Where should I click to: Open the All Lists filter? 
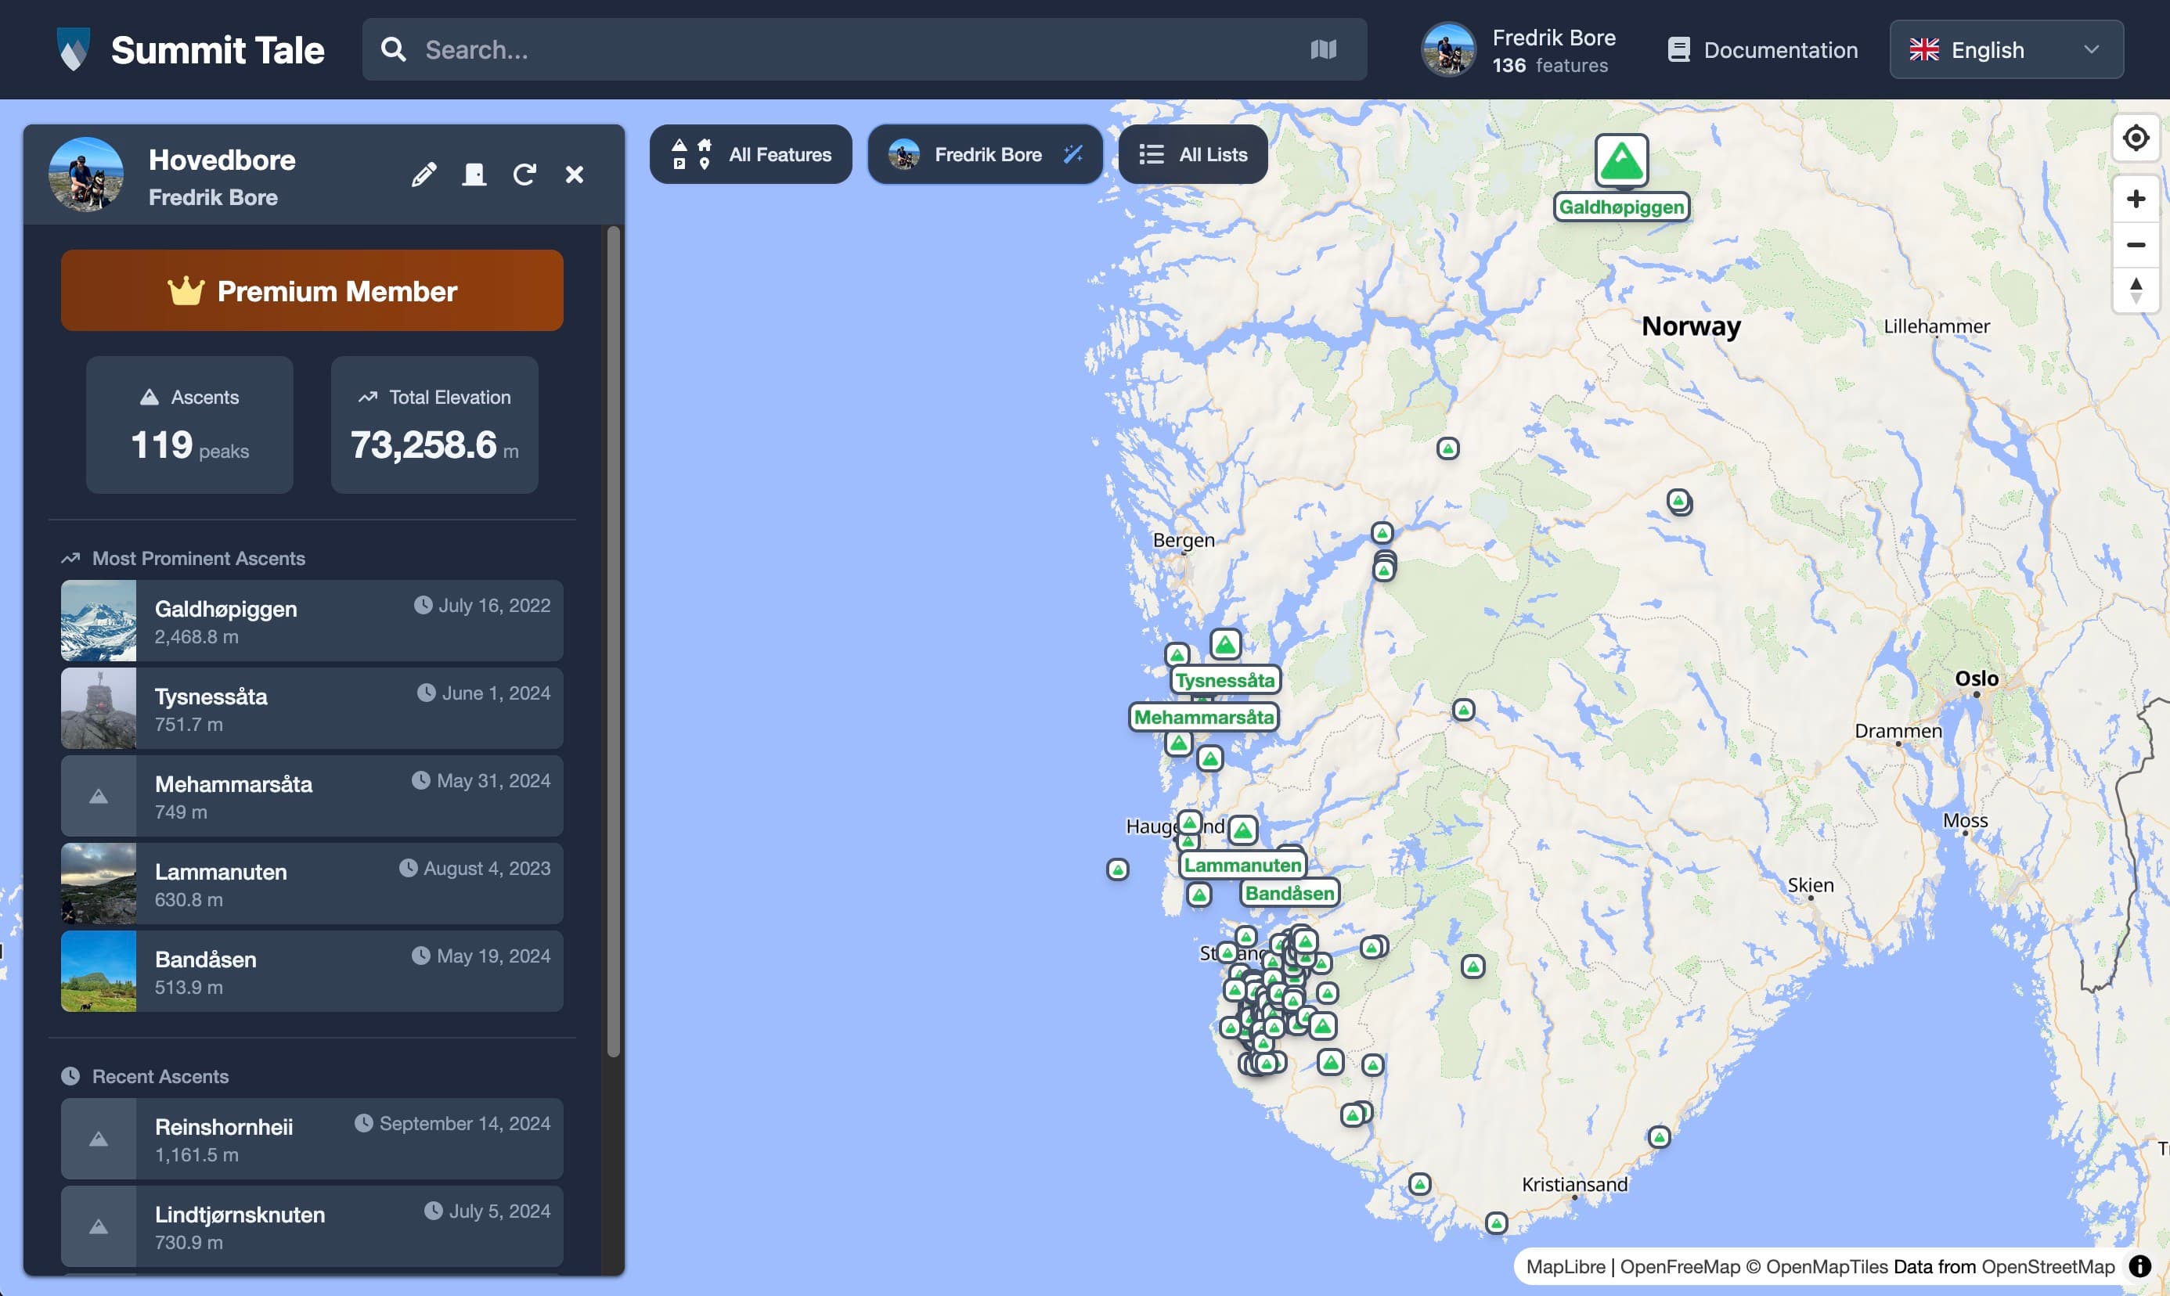point(1192,155)
